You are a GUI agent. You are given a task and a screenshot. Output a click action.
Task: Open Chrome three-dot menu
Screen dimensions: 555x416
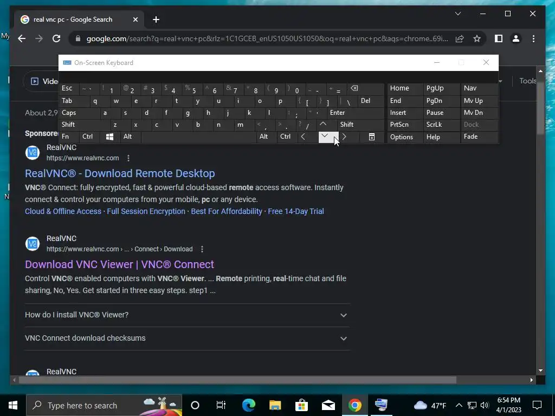pos(533,38)
